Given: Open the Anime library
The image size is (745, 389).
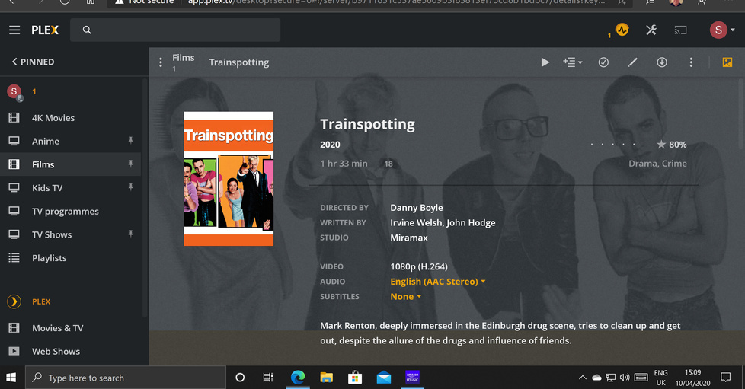Looking at the screenshot, I should point(70,141).
